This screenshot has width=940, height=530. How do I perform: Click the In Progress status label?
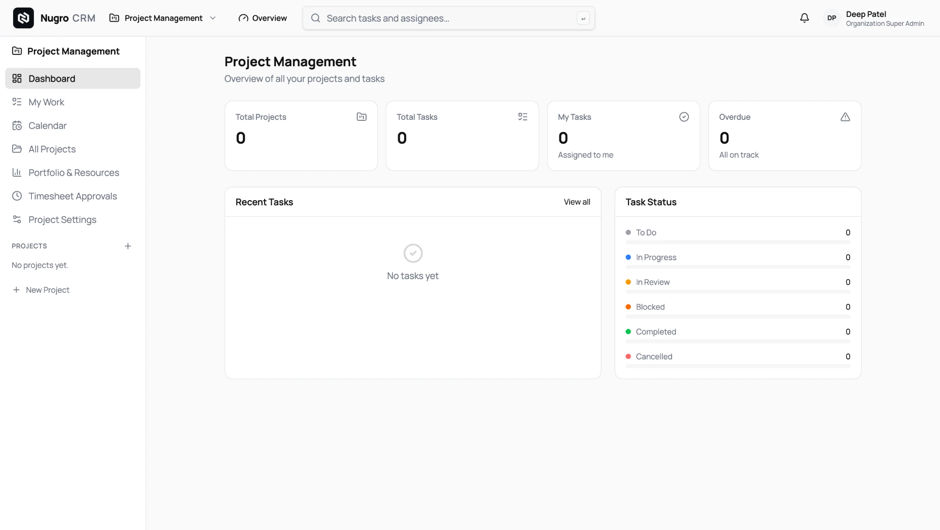[x=656, y=257]
